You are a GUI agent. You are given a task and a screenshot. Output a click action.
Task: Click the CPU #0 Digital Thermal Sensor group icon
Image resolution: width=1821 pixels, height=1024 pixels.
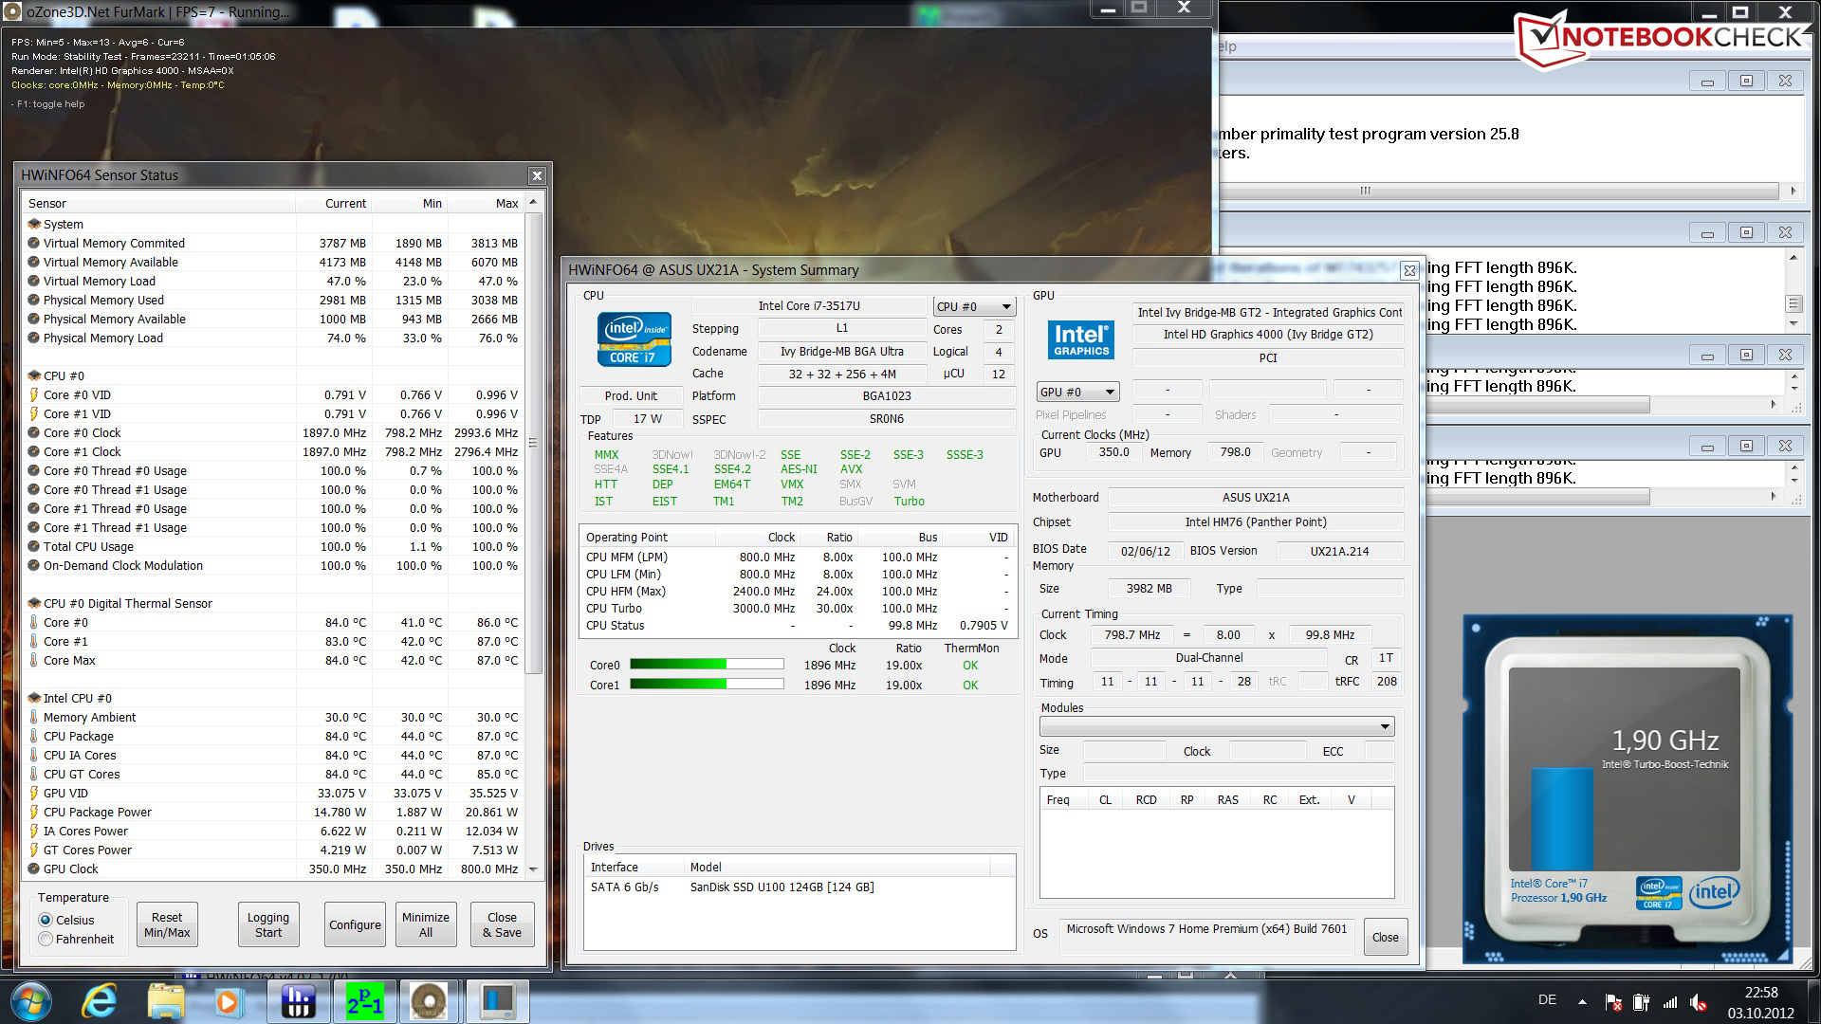click(34, 604)
